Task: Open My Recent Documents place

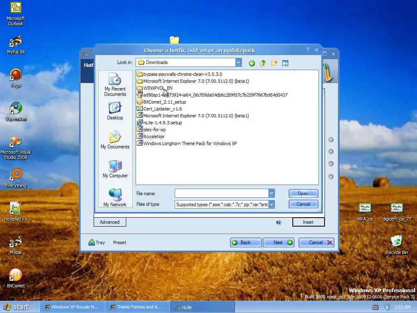Action: (115, 84)
